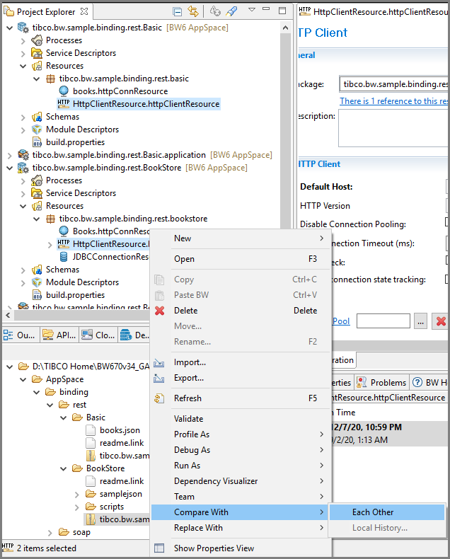
Task: Open Dependency Visualizer submenu
Action: 241,481
